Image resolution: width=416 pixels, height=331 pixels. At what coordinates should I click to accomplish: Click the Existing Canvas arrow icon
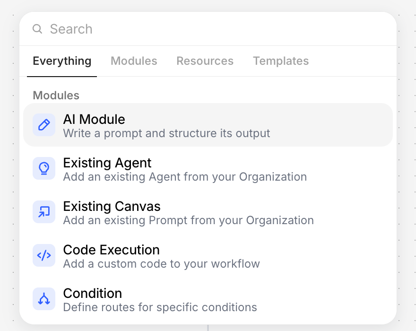click(44, 212)
